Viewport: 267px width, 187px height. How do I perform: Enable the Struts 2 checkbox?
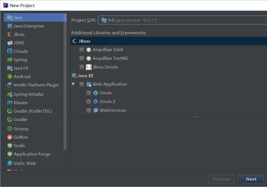click(89, 102)
